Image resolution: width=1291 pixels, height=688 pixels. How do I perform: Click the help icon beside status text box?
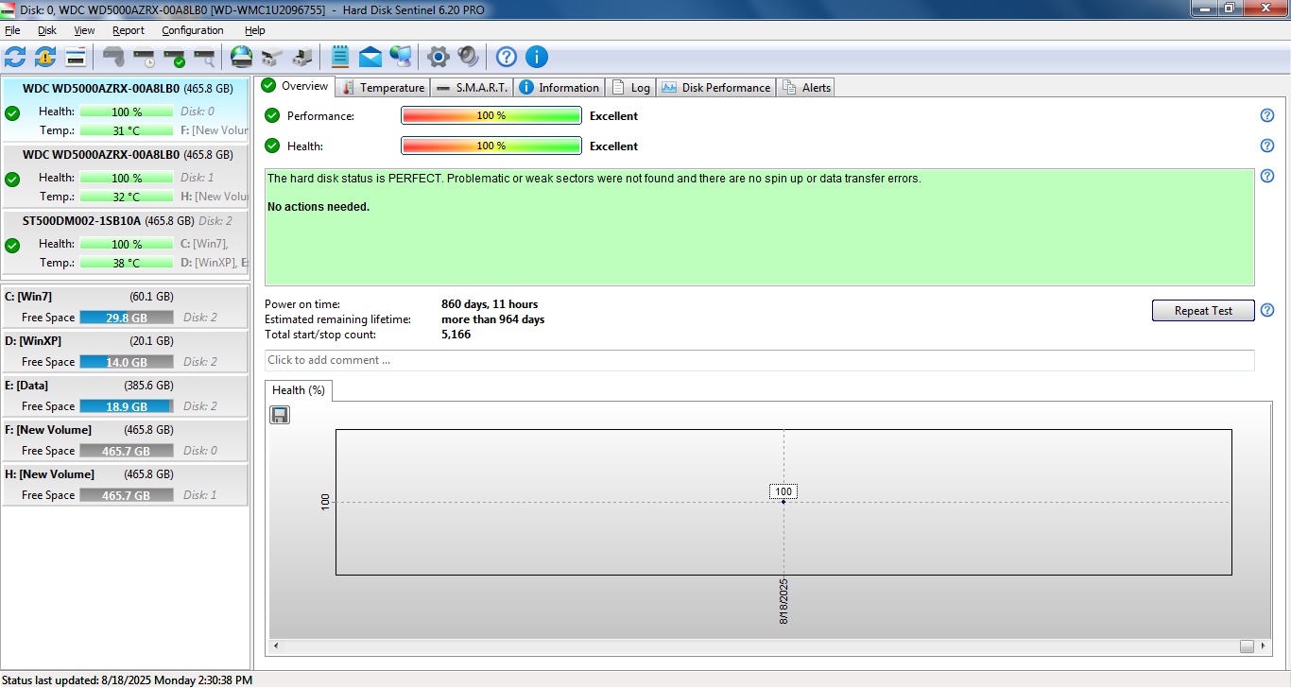[x=1267, y=176]
